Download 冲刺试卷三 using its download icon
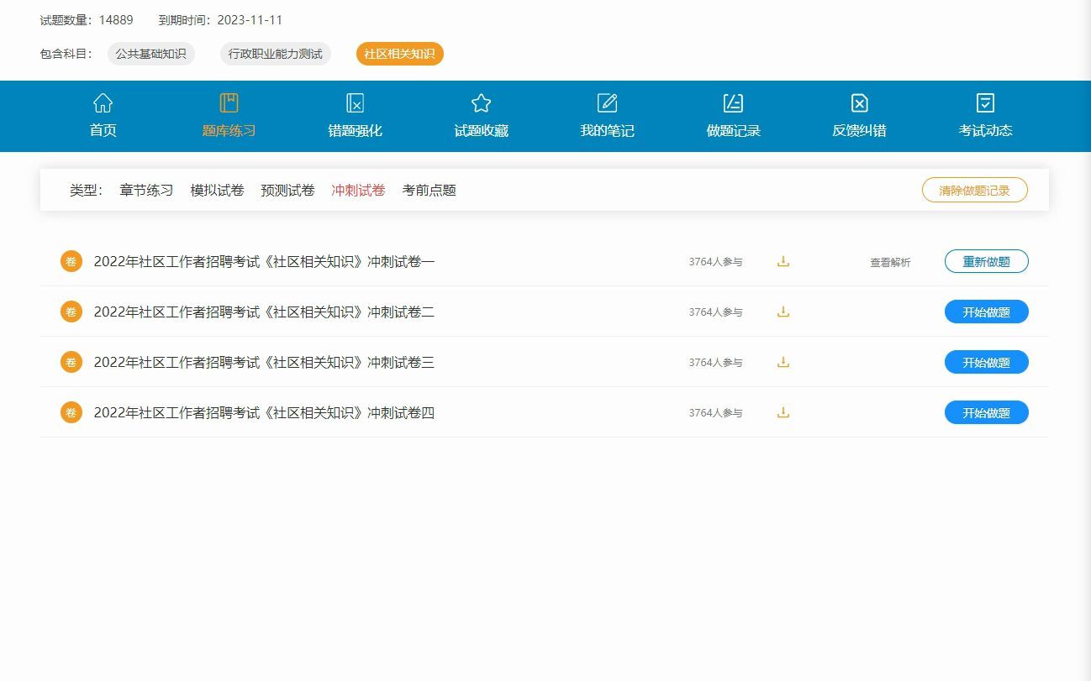This screenshot has height=681, width=1091. (x=783, y=362)
